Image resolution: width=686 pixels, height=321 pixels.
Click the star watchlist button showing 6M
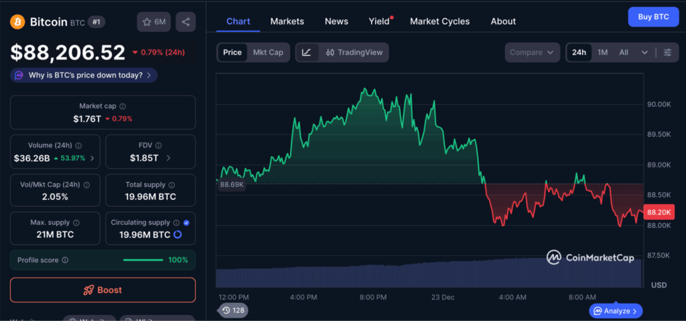[x=154, y=22]
